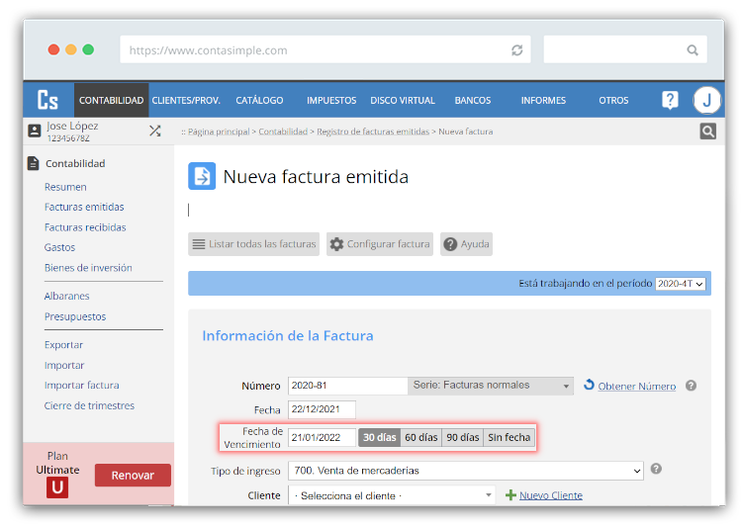The image size is (742, 529).
Task: Open the period 2020-4T dropdown
Action: [681, 283]
